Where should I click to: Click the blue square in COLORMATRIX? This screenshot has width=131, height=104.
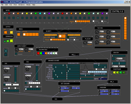[43, 53]
